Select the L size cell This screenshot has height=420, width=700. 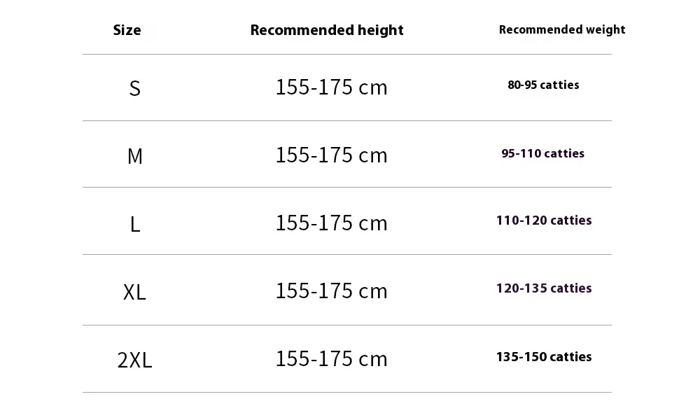135,224
